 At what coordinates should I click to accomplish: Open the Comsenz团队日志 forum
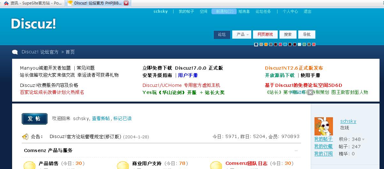coord(246,163)
